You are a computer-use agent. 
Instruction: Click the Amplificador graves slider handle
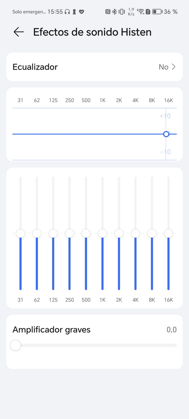click(x=15, y=345)
